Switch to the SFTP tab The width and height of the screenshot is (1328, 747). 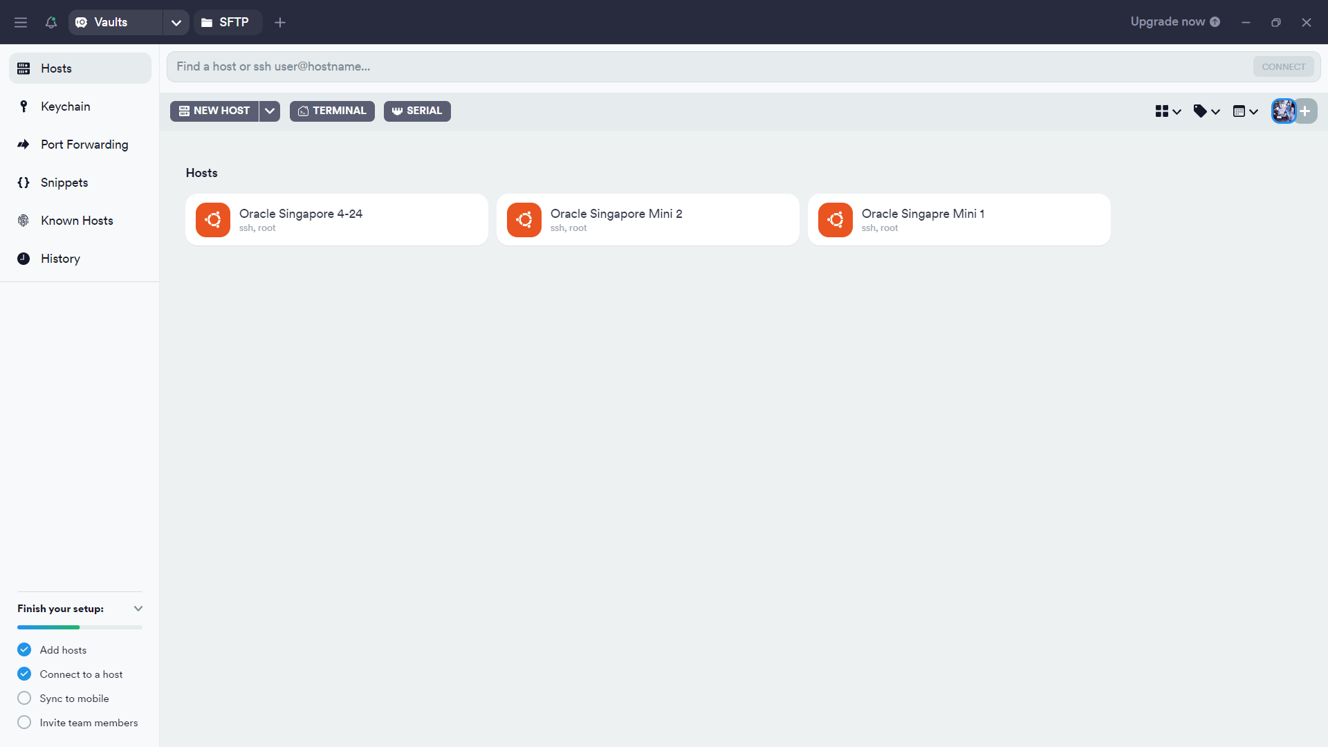coord(227,22)
